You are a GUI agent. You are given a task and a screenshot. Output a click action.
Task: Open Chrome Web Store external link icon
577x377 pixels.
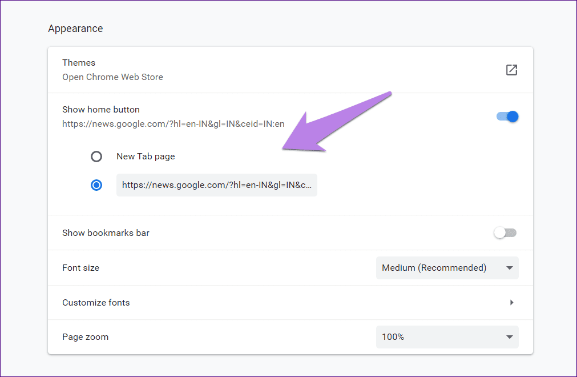[x=511, y=70]
